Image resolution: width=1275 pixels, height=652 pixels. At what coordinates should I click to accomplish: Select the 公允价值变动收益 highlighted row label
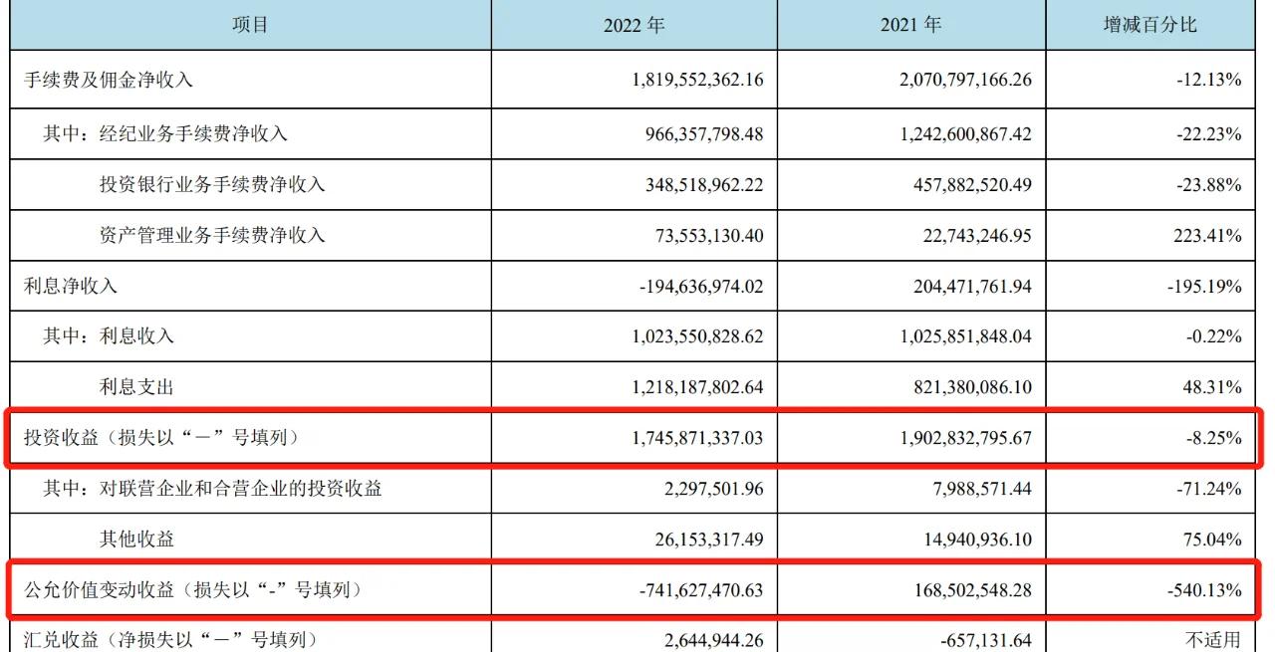click(x=191, y=591)
